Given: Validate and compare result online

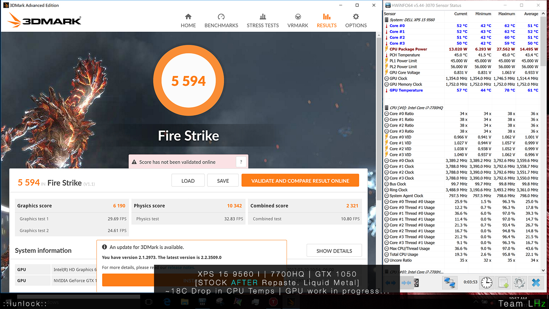Looking at the screenshot, I should click(300, 180).
